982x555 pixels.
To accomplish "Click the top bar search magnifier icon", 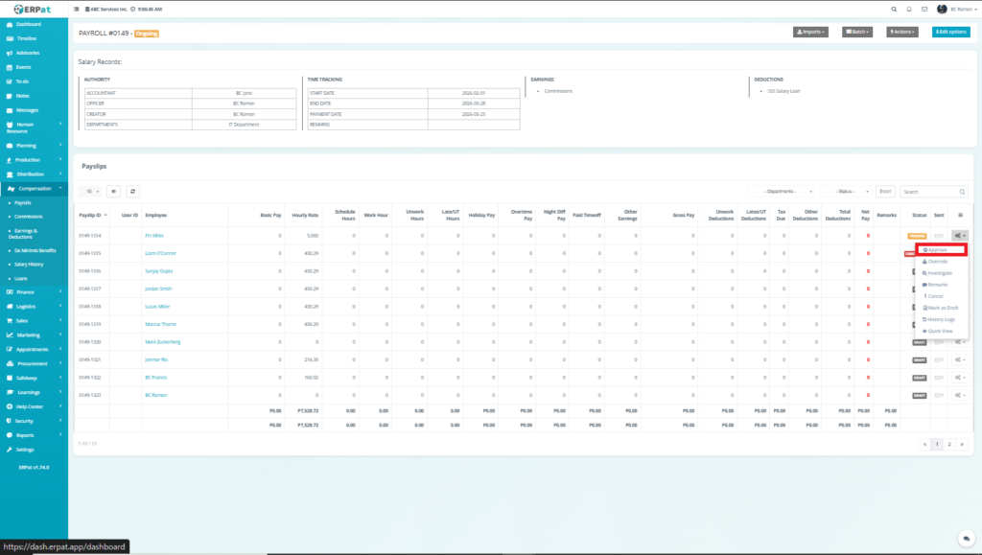I will click(x=894, y=9).
